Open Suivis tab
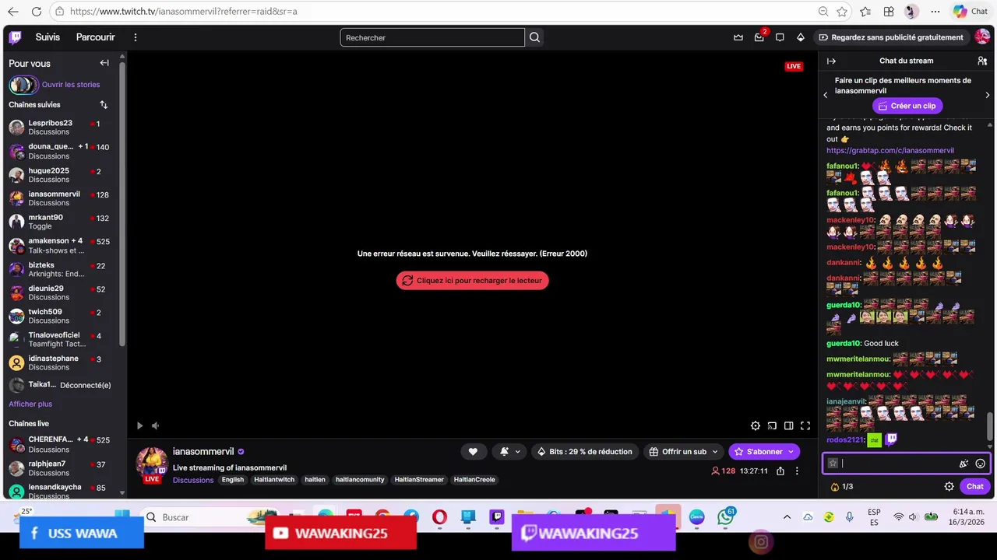 click(48, 37)
